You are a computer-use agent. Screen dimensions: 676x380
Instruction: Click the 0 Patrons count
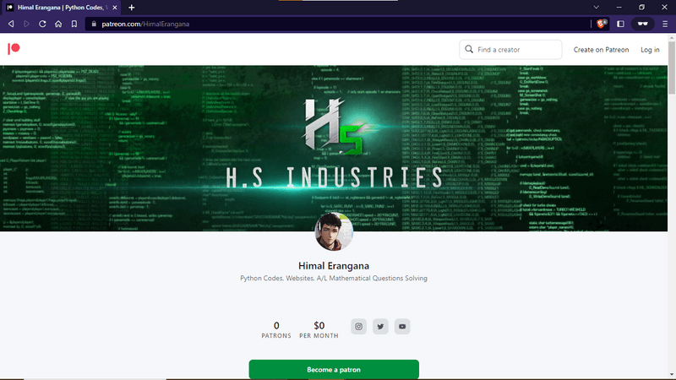coord(276,329)
